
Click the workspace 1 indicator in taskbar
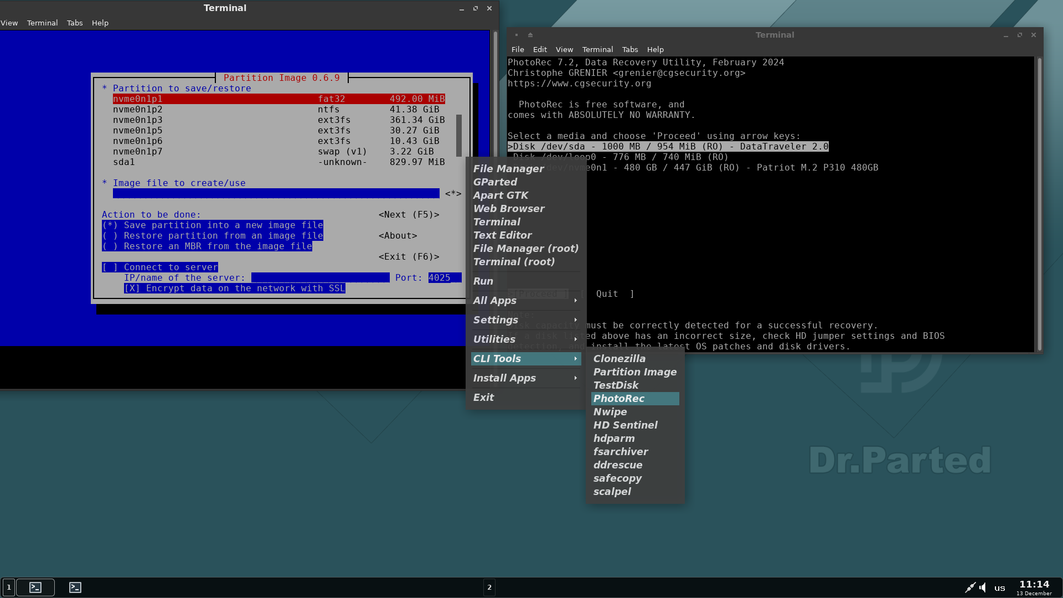click(x=9, y=587)
